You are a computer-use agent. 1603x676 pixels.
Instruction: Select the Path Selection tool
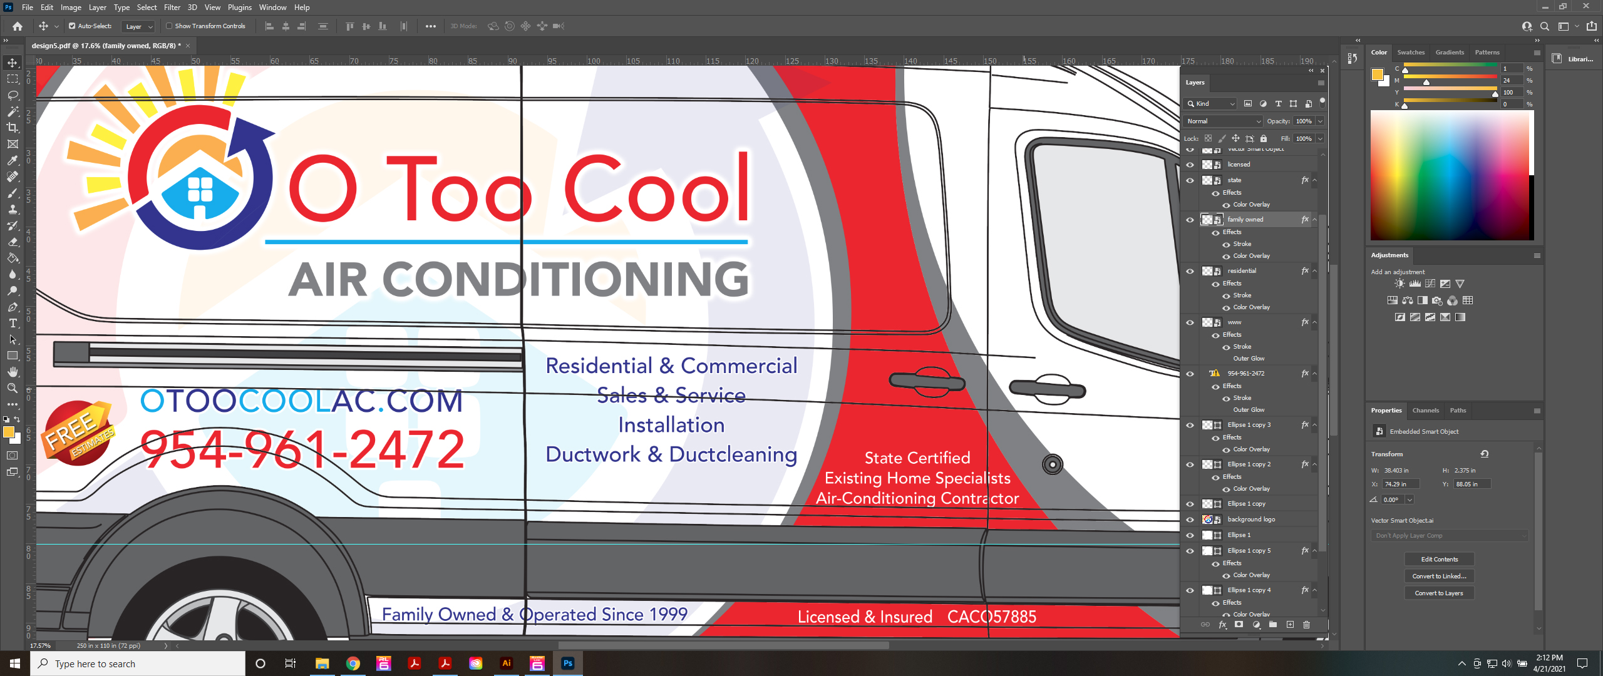[x=13, y=339]
